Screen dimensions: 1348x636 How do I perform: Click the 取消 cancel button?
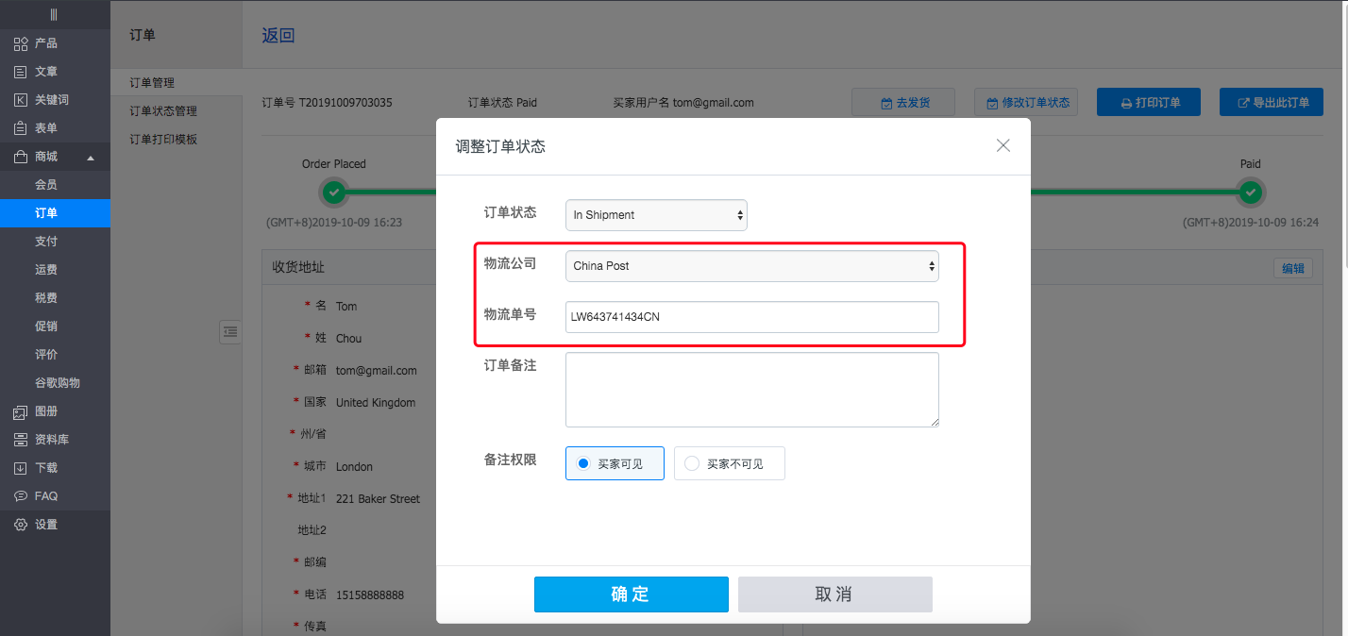[x=834, y=594]
